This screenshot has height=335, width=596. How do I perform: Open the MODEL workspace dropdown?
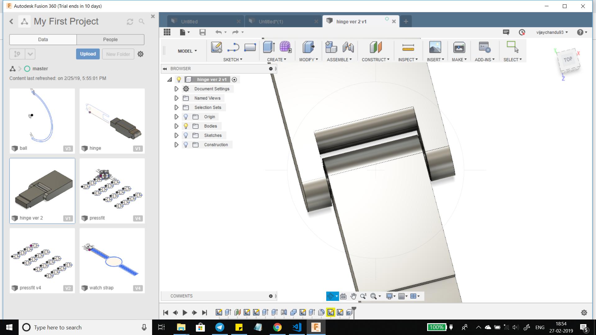click(187, 51)
